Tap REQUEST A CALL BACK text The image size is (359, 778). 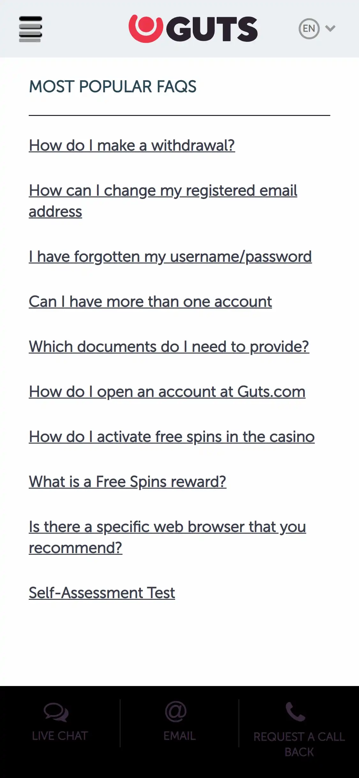click(299, 744)
